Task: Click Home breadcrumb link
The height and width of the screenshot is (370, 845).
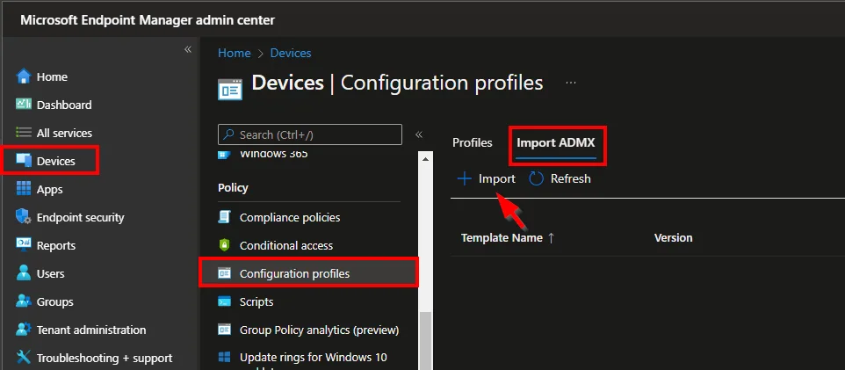Action: [x=234, y=53]
